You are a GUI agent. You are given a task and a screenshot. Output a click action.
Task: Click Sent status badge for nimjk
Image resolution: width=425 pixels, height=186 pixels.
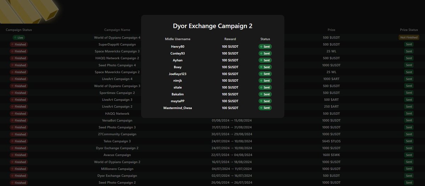coord(265,80)
